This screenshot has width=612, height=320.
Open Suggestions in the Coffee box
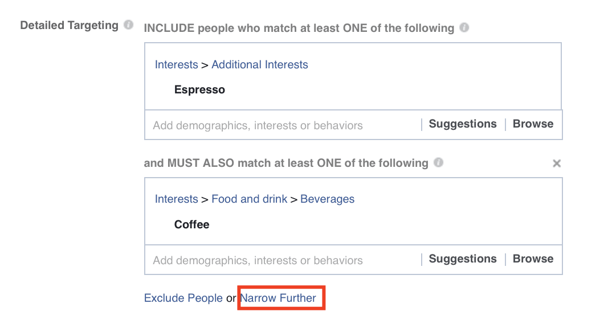click(463, 259)
